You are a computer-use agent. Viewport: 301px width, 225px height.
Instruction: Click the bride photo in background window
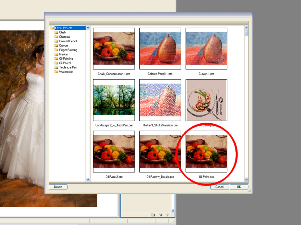(22, 118)
